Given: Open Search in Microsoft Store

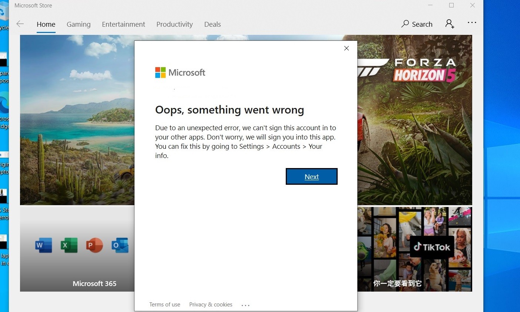Looking at the screenshot, I should (x=417, y=24).
